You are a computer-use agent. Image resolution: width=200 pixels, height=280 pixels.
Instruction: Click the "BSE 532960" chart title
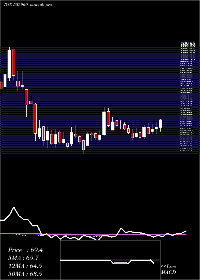(16, 5)
